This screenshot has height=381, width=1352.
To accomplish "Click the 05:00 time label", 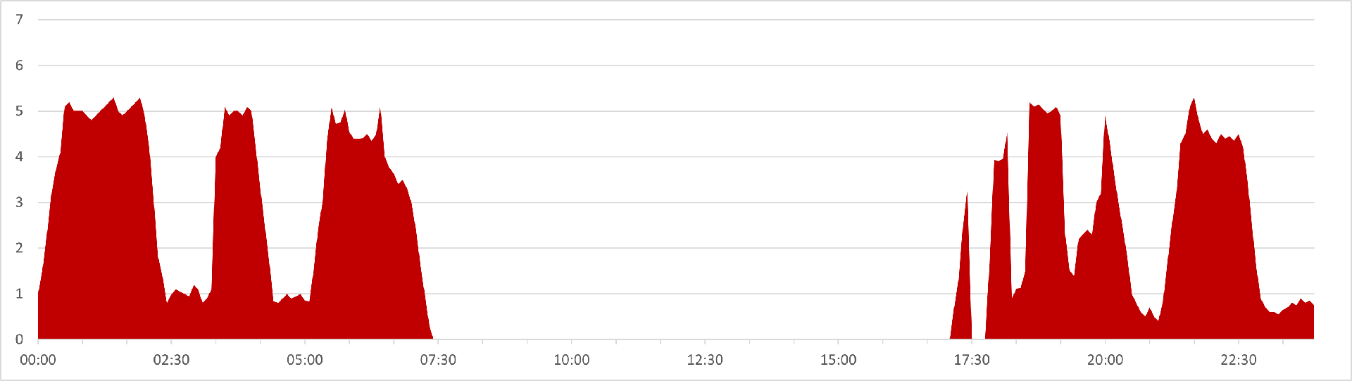I will tap(305, 360).
